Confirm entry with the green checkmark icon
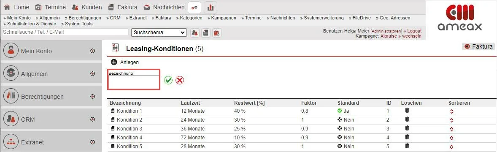Screen dimensions: 497x152 (x=168, y=80)
